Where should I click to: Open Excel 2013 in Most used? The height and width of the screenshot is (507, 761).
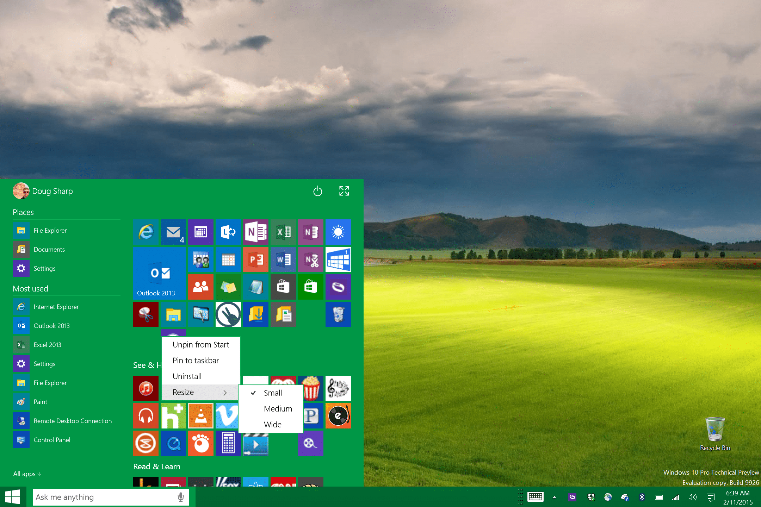coord(67,345)
